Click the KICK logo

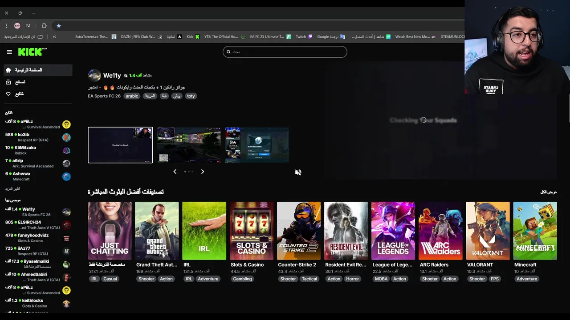click(33, 52)
